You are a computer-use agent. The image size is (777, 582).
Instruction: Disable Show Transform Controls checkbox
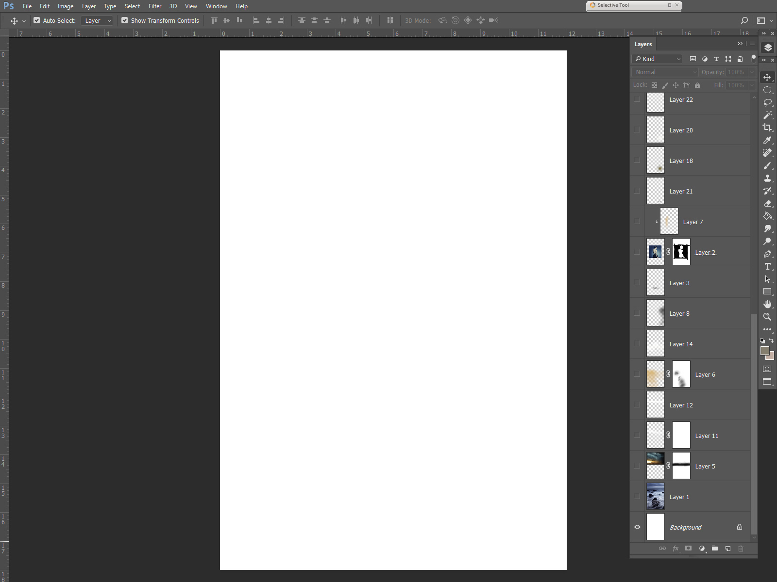click(125, 20)
